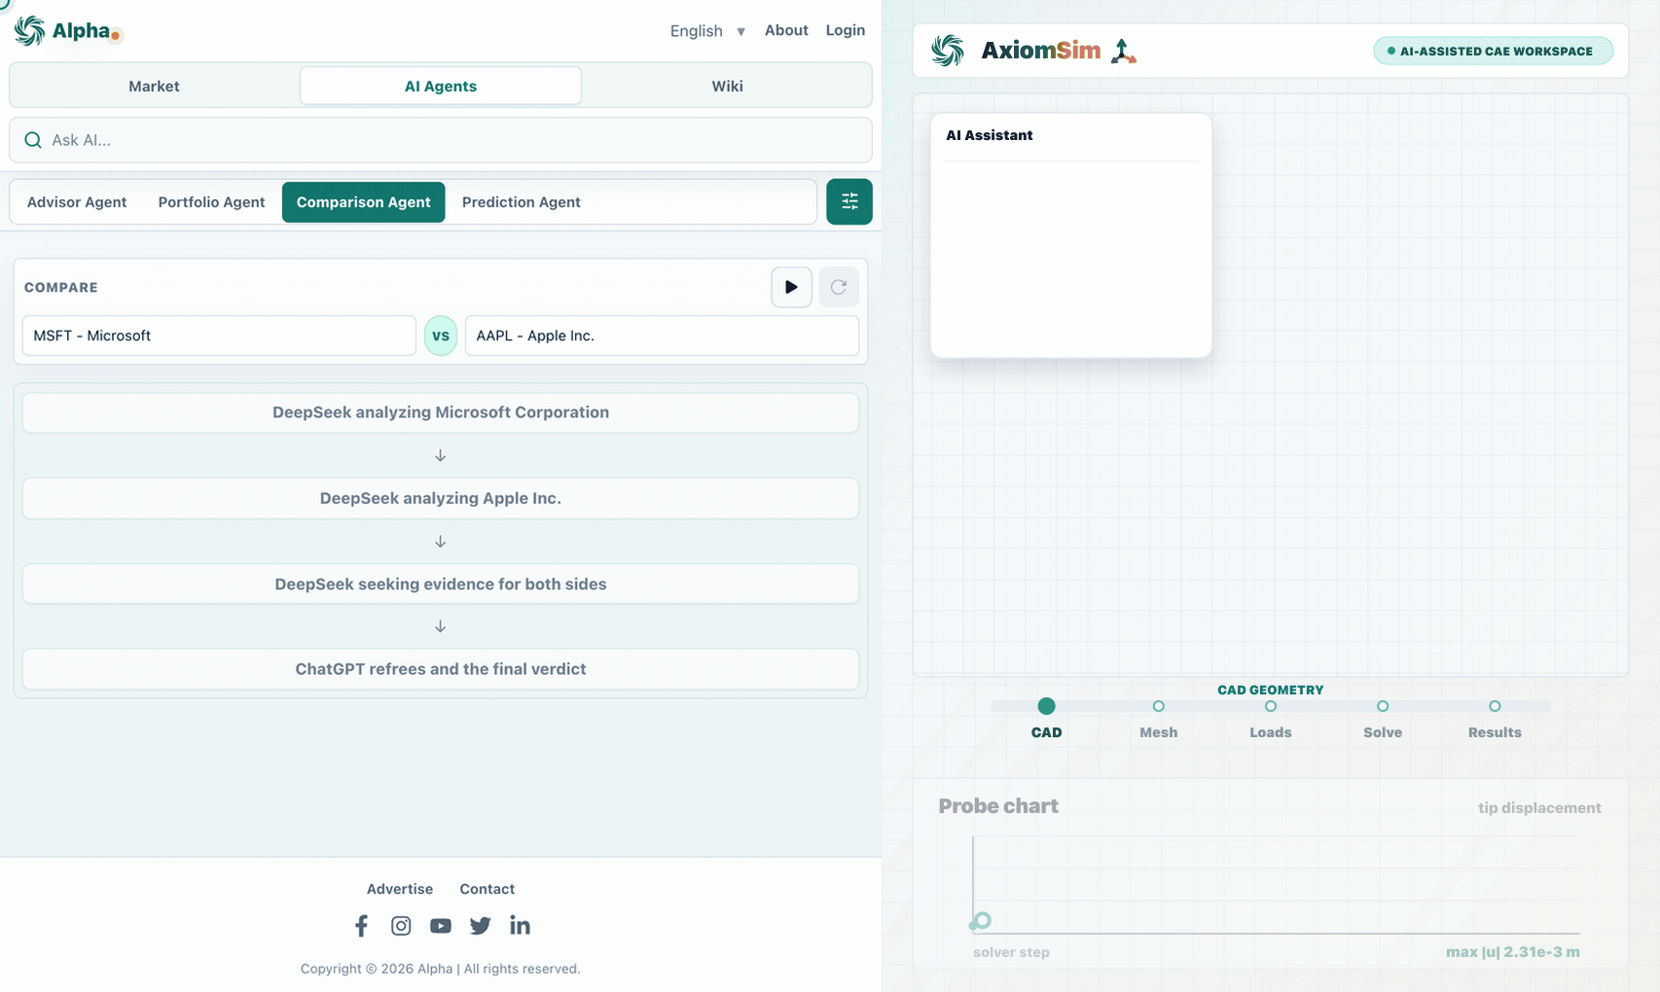Select DeepSeek seeking evidence for both sides
The width and height of the screenshot is (1660, 992).
click(441, 584)
